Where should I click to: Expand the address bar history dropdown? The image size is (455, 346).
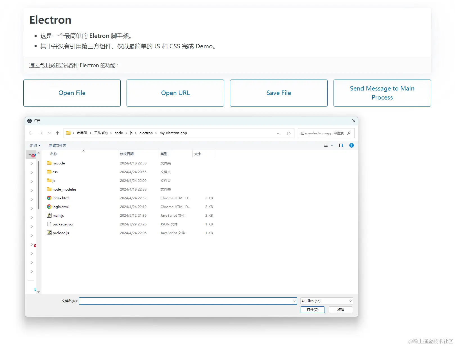(278, 133)
